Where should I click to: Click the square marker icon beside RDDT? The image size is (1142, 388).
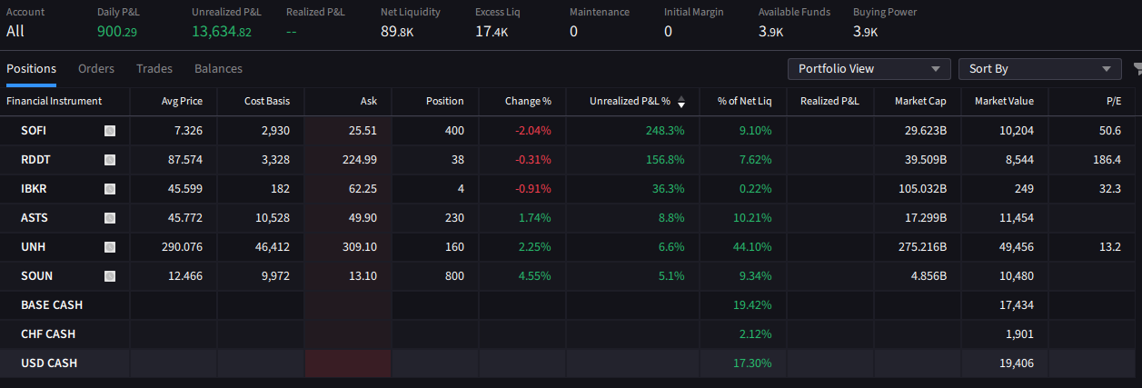pyautogui.click(x=110, y=160)
